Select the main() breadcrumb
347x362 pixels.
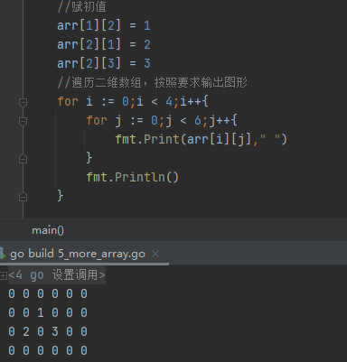[x=48, y=230]
